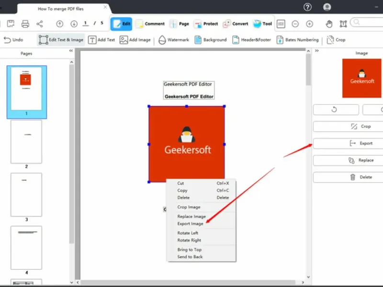Choose Bring to Top from context menu
This screenshot has width=383, height=287.
click(x=201, y=250)
